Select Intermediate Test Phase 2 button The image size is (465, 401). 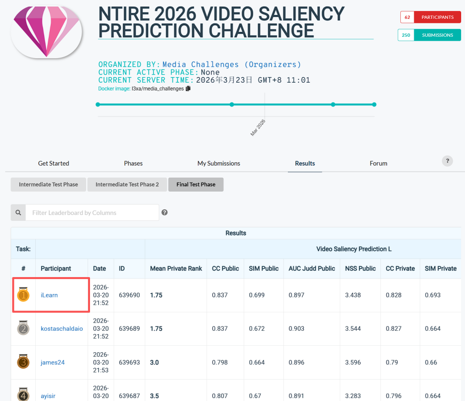click(x=127, y=185)
